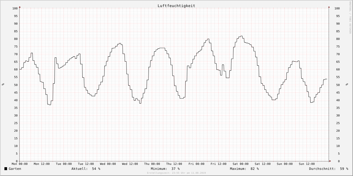Click the 50 label on the left axis
353x176 pixels.
(x=16, y=85)
